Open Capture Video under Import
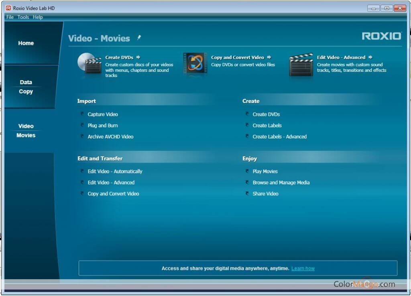This screenshot has height=296, width=411. coord(103,114)
